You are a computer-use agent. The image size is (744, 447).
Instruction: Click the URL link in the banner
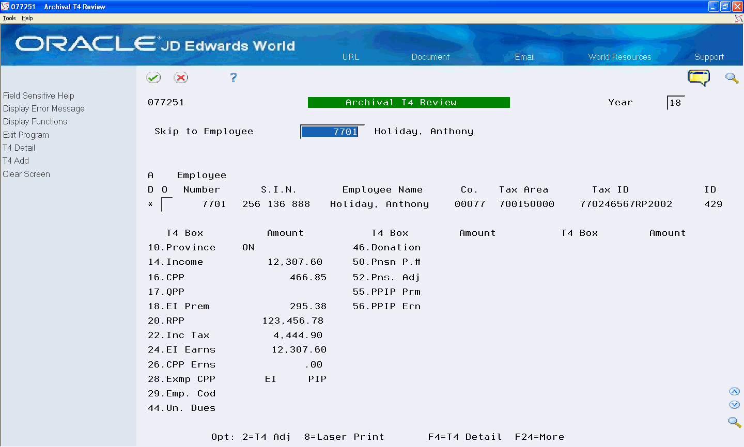(x=350, y=57)
